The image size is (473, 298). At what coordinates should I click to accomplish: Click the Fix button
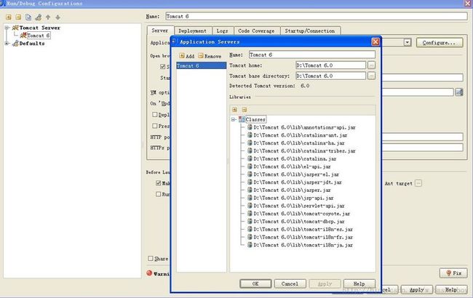(453, 273)
